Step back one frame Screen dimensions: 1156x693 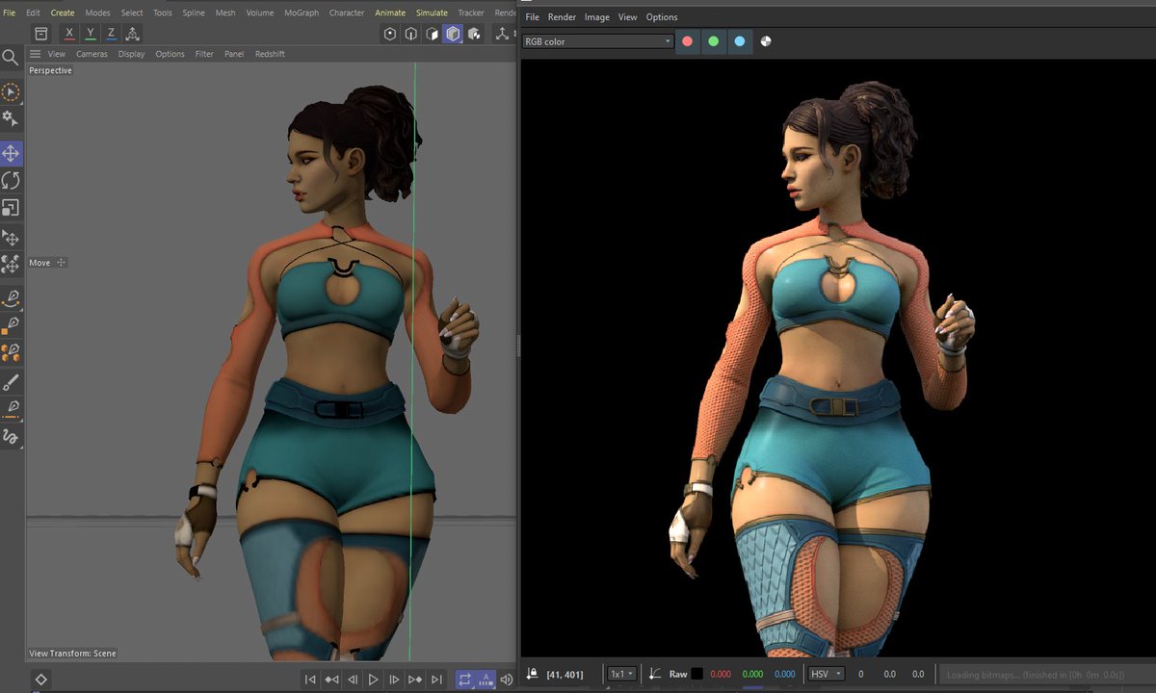353,680
